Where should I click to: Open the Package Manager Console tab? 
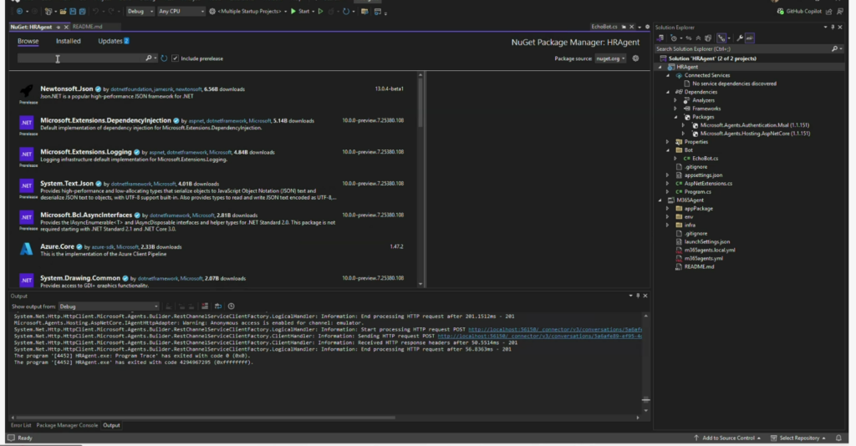pos(67,425)
